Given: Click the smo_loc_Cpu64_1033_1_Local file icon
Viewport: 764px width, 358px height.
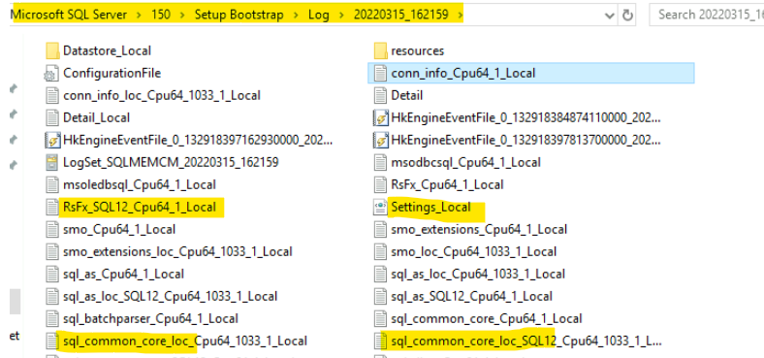Looking at the screenshot, I should pos(380,251).
